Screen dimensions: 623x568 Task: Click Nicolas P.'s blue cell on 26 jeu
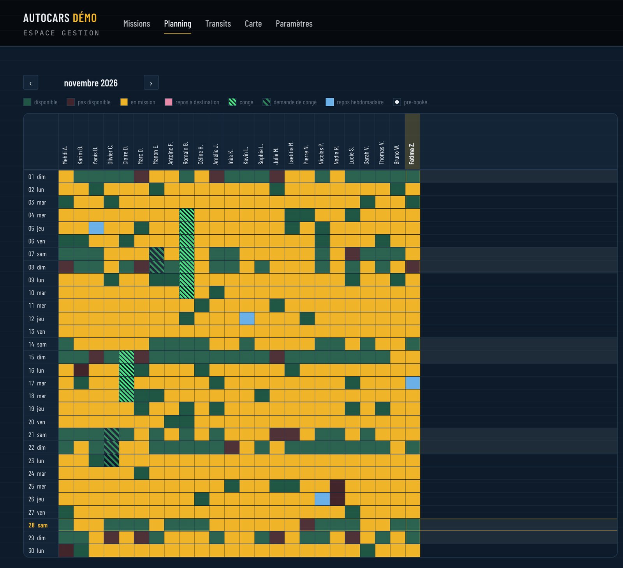[x=322, y=499]
